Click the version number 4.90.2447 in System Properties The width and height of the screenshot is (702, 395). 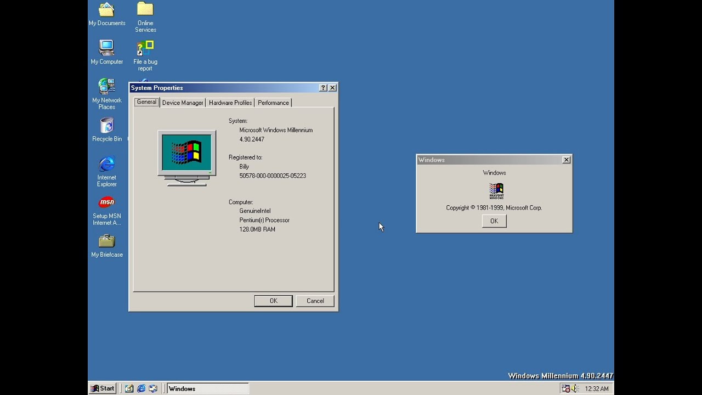[x=252, y=139]
